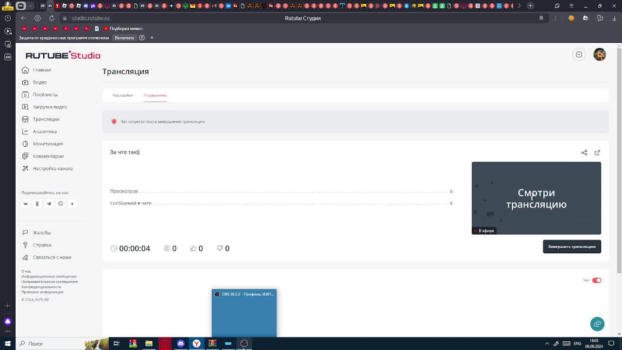Show hidden system tray icons
This screenshot has width=622, height=350.
[x=547, y=344]
